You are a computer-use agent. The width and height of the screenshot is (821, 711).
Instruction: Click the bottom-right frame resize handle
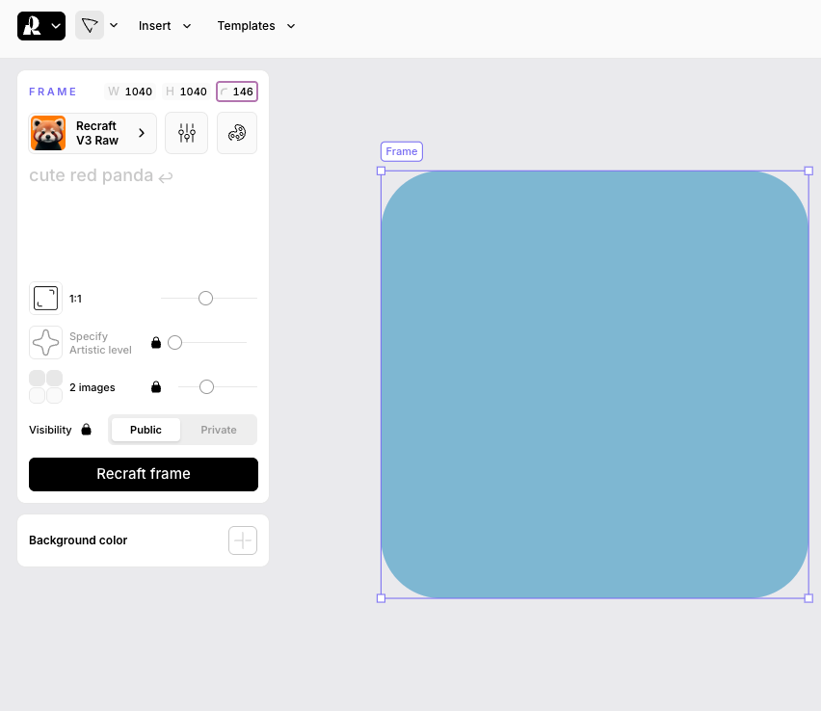[x=808, y=598]
